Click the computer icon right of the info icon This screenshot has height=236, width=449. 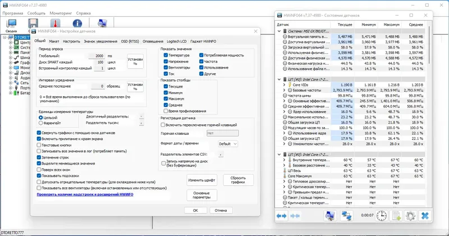pos(102,23)
